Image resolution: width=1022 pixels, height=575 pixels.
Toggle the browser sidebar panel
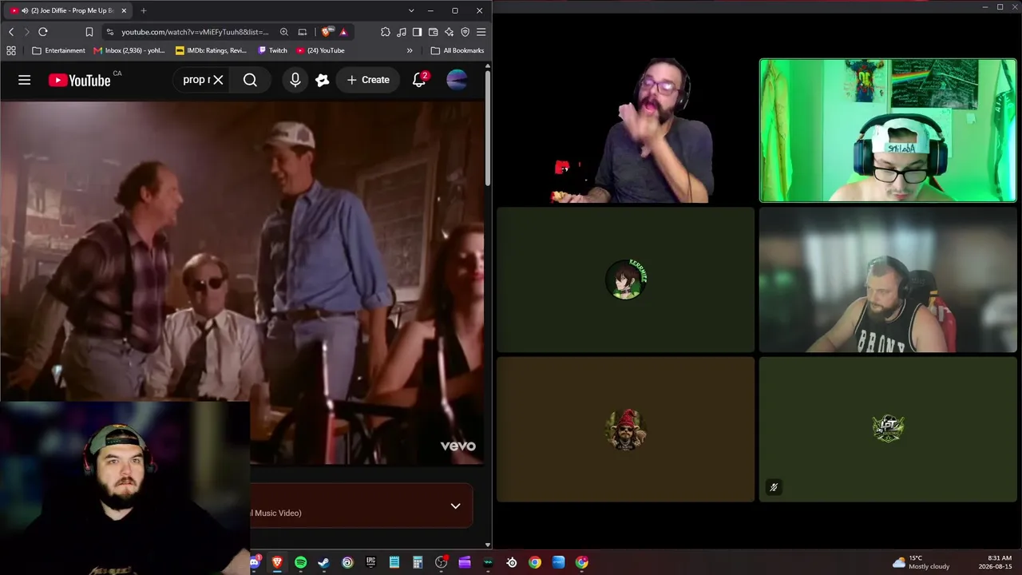(417, 32)
